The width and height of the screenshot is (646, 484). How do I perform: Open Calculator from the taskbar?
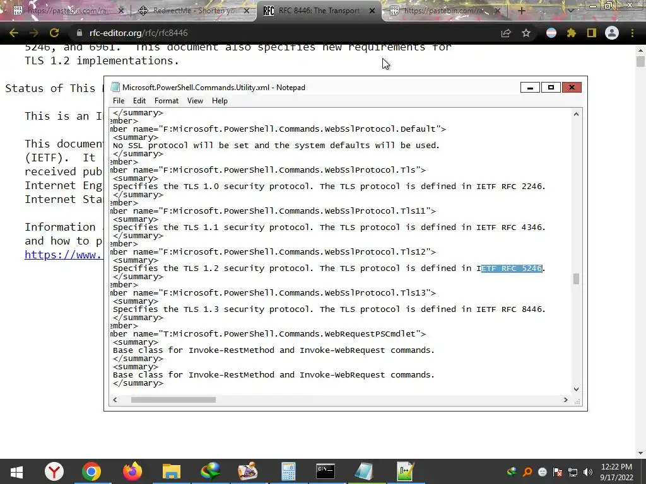pyautogui.click(x=288, y=471)
